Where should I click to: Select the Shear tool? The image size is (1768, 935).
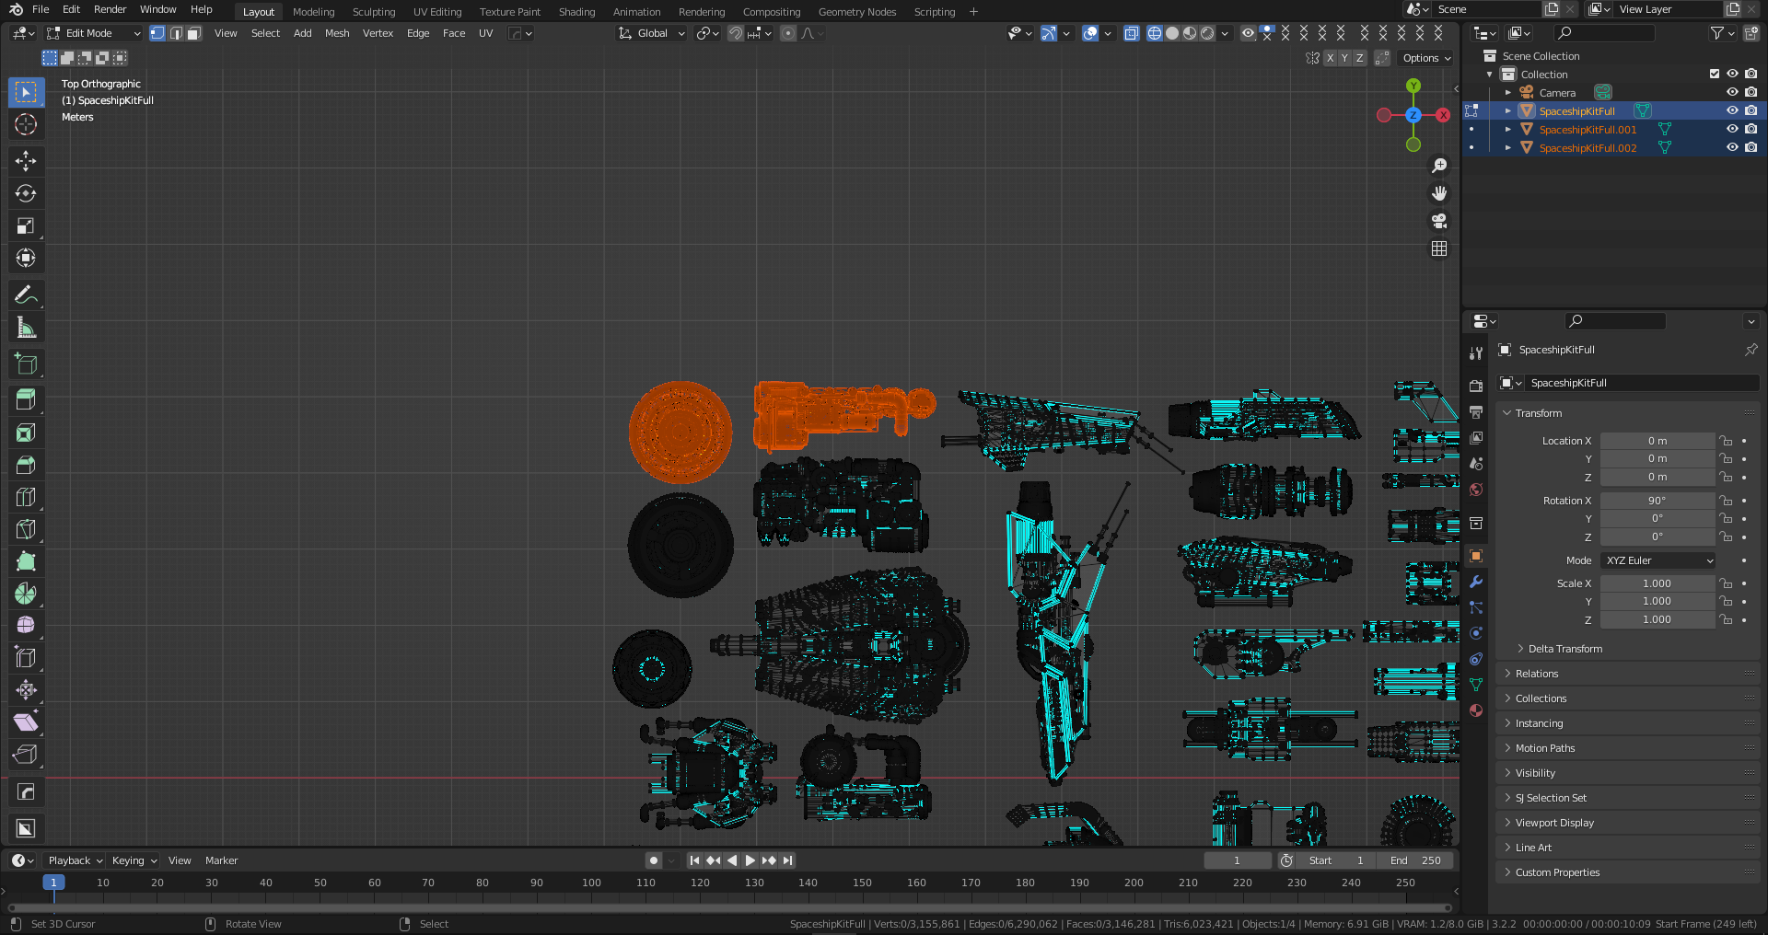pyautogui.click(x=26, y=721)
